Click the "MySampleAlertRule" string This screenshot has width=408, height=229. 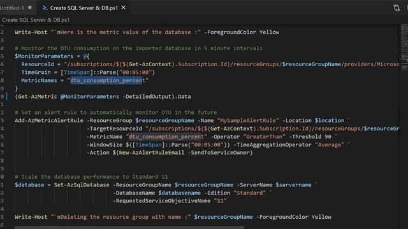pos(248,120)
